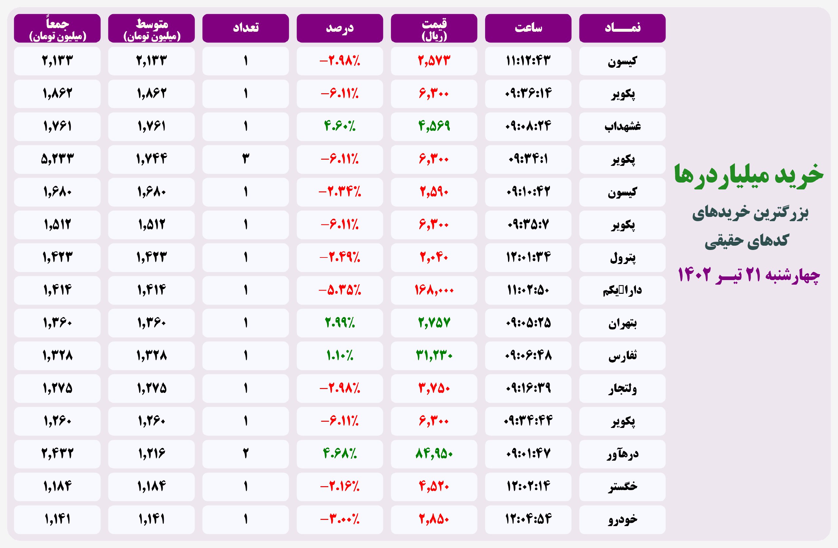Click the date چهارشنبه ۲۱ تیر ۱۴۰۲

(749, 275)
